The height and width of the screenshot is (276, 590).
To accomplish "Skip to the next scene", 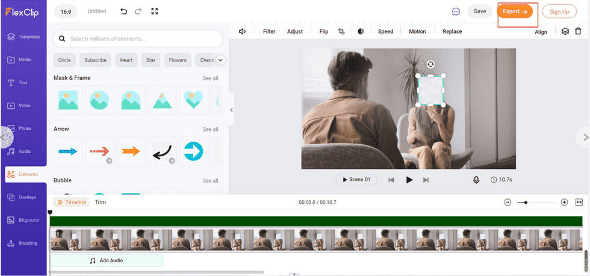I will pyautogui.click(x=426, y=180).
